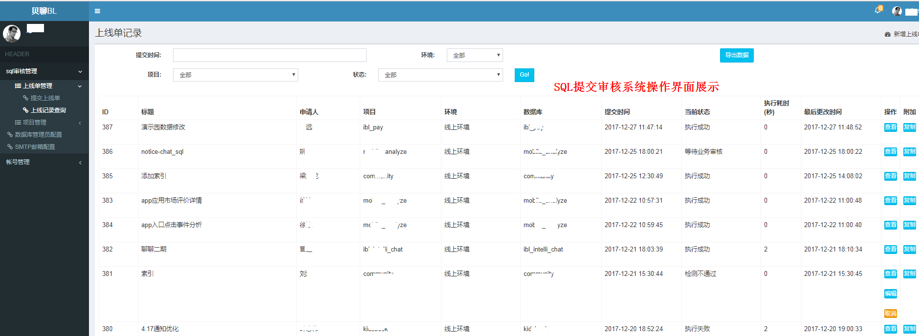Open the 提交上线单 sidebar link
Image resolution: width=919 pixels, height=336 pixels.
pyautogui.click(x=45, y=98)
